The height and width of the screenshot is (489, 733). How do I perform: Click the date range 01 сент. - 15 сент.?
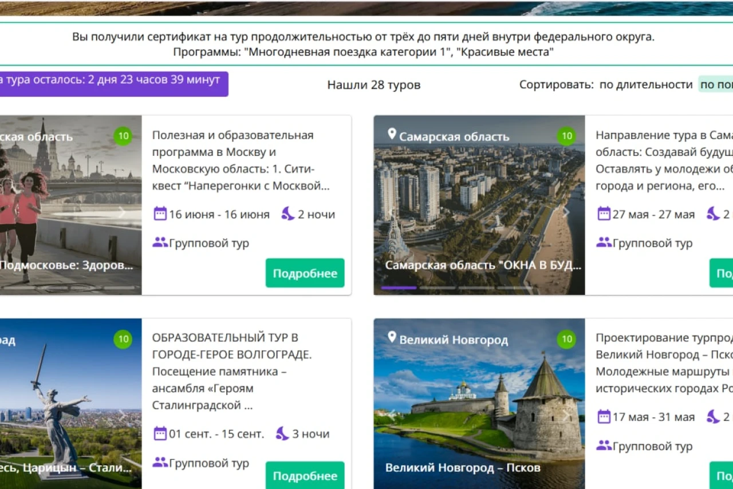pyautogui.click(x=216, y=433)
